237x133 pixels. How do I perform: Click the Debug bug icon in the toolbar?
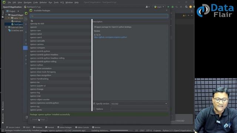[173, 7]
